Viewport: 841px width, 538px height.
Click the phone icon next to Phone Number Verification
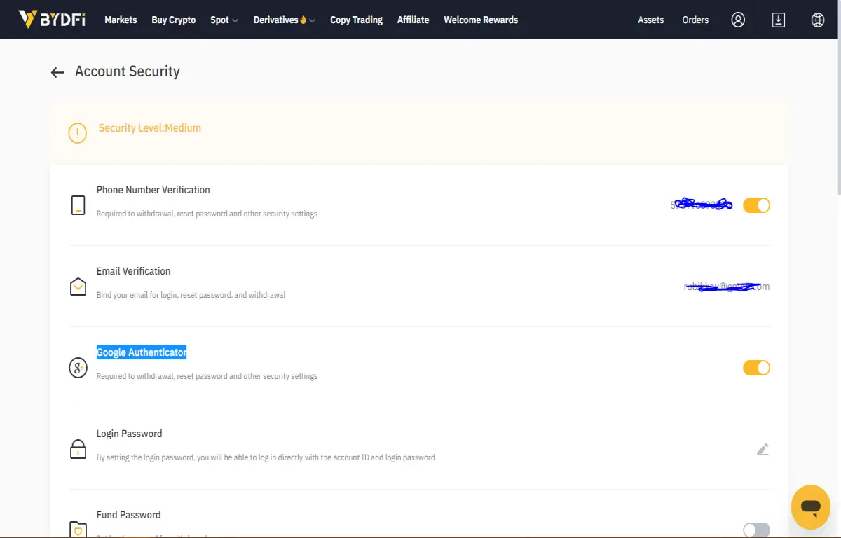tap(78, 205)
